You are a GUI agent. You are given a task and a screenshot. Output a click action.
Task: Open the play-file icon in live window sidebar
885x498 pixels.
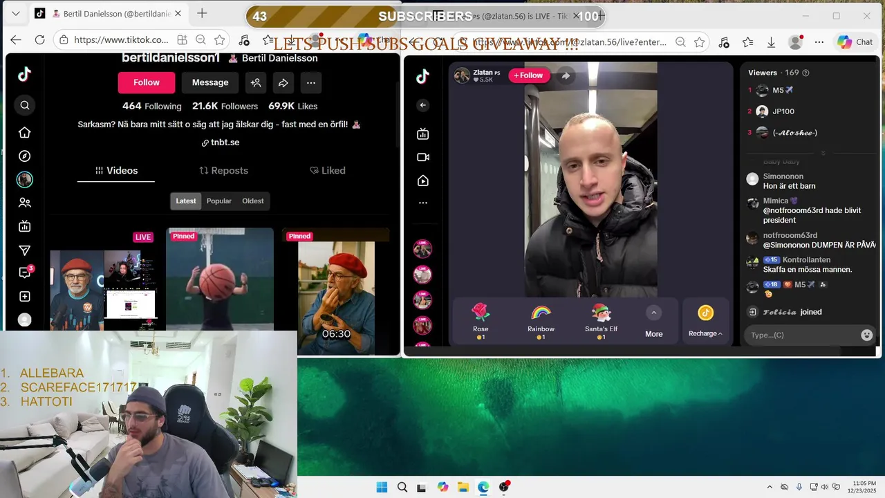[x=423, y=181]
